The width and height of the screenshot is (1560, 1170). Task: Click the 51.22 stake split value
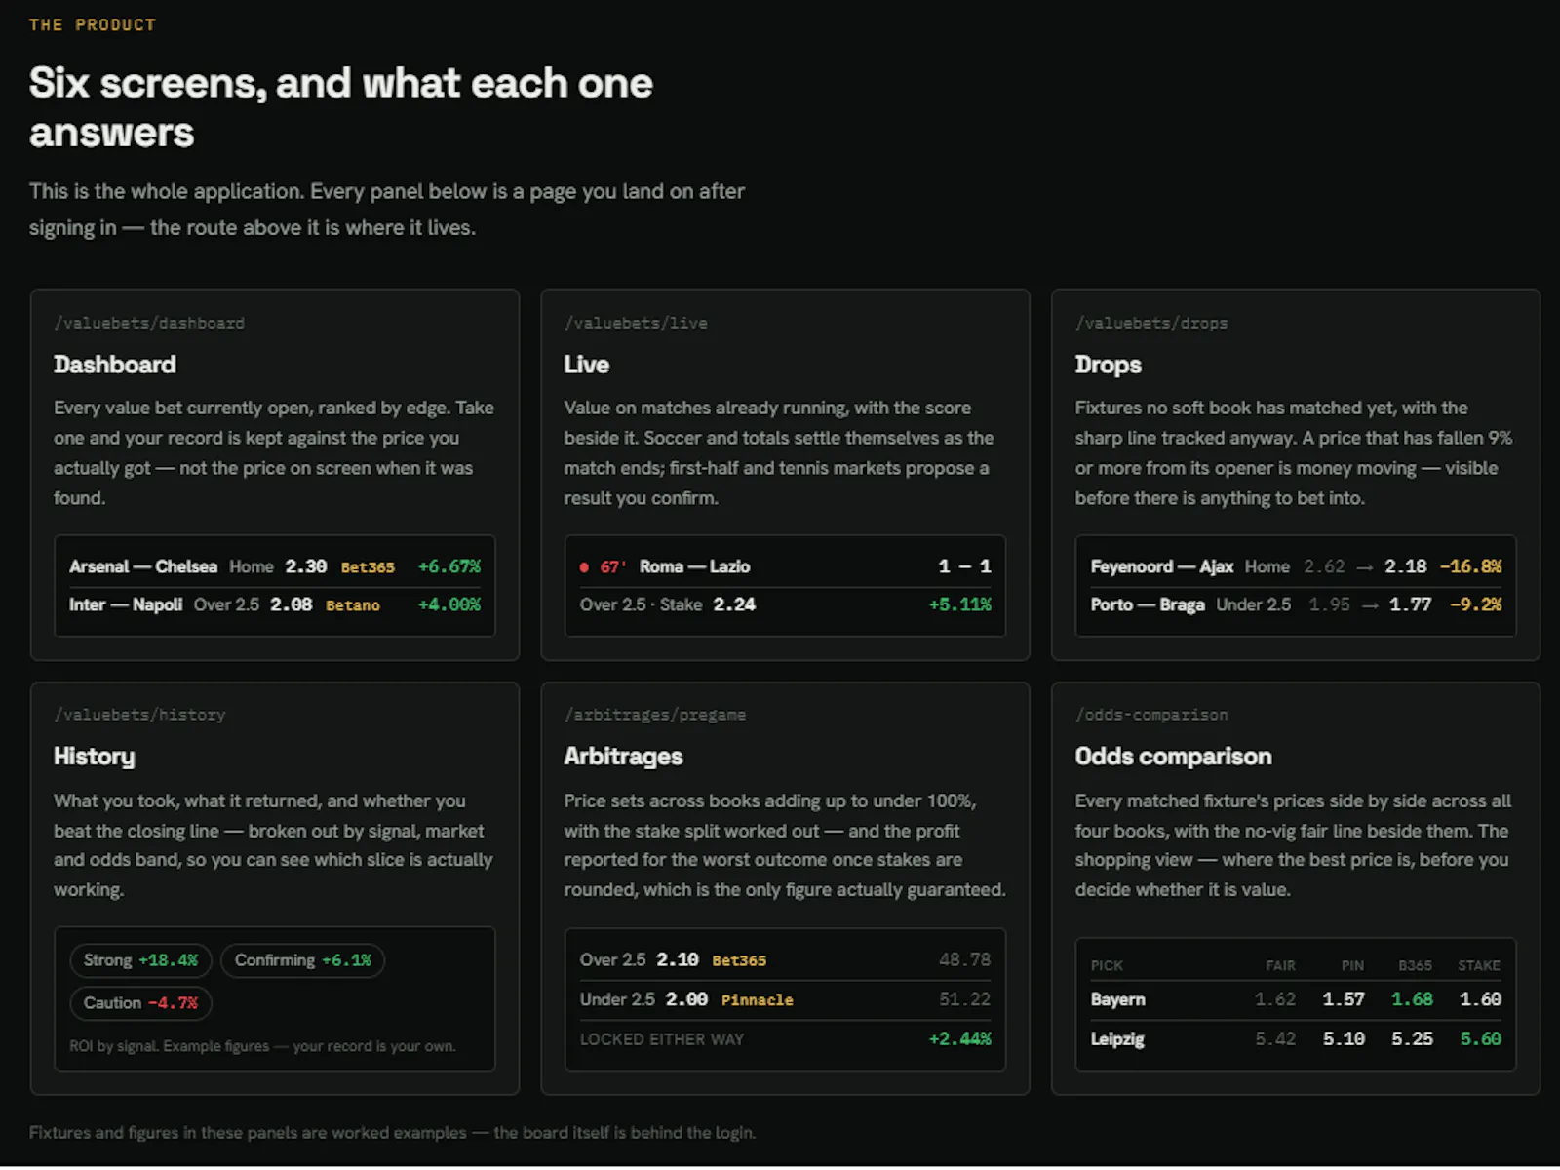pos(965,999)
